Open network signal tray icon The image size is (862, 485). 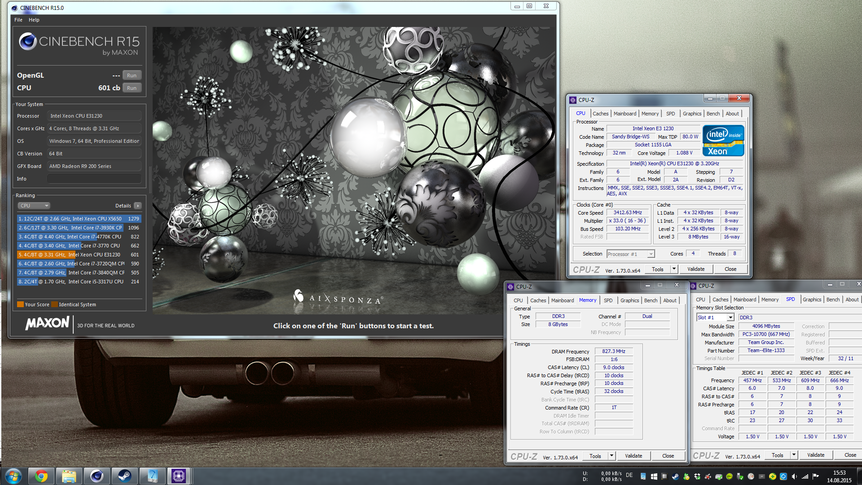point(805,476)
